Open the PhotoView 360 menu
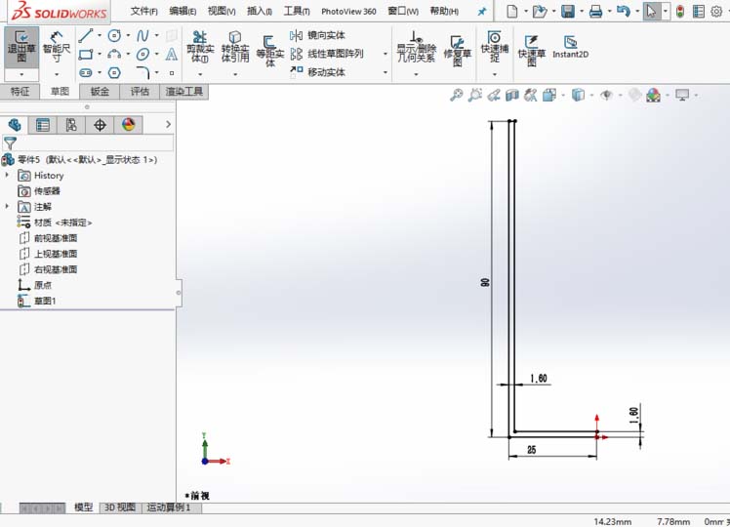 348,12
